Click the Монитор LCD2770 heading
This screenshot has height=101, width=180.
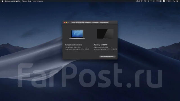(100, 45)
